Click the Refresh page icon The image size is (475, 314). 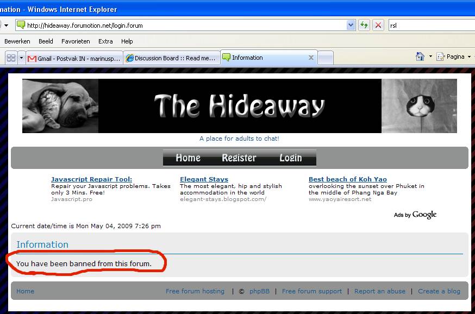(x=364, y=25)
